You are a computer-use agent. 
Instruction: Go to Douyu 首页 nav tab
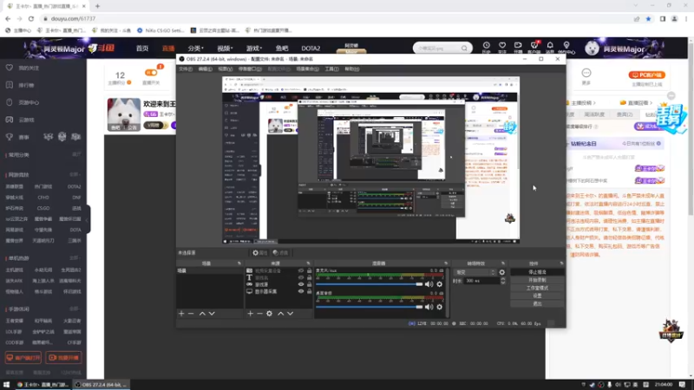[142, 49]
